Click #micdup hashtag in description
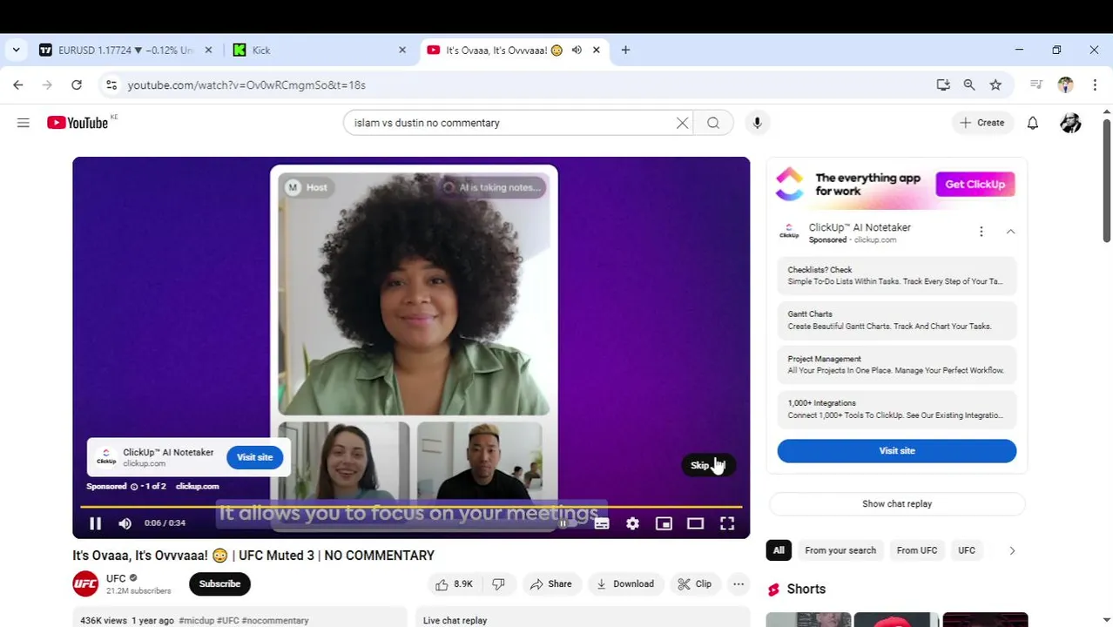 point(196,621)
